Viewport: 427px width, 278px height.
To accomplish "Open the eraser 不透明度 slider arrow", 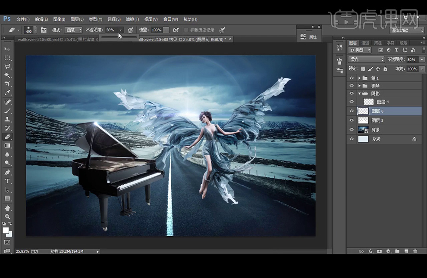I will (x=120, y=30).
